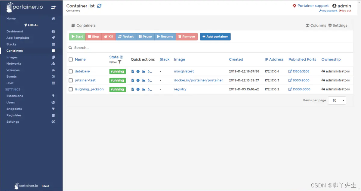361x191 pixels.
Task: Open the docker.io/portainer/portainer image link
Action: (x=199, y=80)
